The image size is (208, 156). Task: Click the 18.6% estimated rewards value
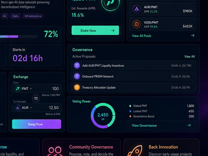pos(78,15)
